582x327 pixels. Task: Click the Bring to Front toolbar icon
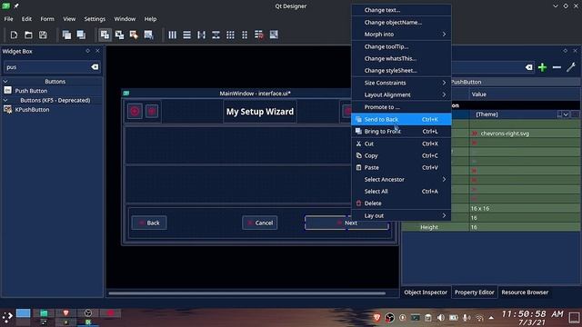tap(81, 35)
